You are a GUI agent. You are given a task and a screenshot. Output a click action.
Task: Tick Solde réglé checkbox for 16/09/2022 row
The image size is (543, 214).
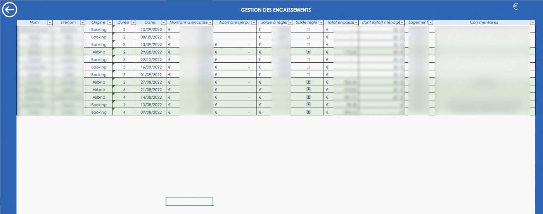click(308, 67)
